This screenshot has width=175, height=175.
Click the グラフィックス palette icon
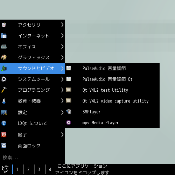(4, 57)
